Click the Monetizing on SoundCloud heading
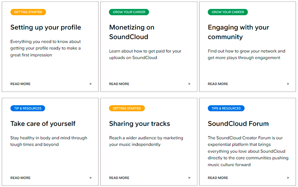This screenshot has height=187, width=298. [132, 32]
